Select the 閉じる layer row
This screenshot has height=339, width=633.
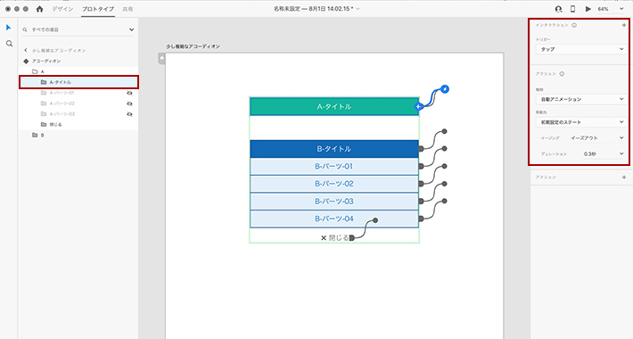pyautogui.click(x=78, y=124)
